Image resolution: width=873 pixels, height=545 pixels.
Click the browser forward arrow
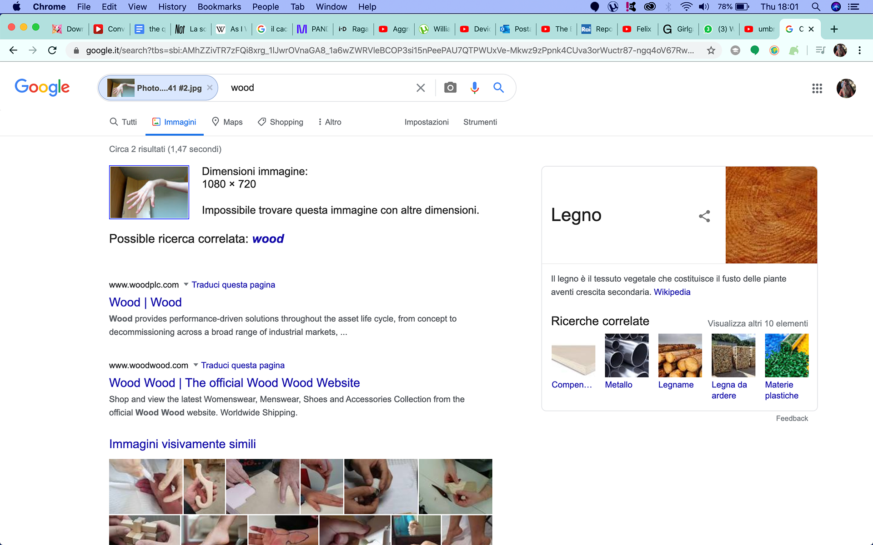tap(33, 50)
